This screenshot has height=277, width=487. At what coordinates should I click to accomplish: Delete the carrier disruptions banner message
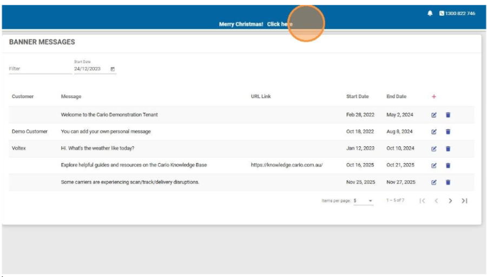coord(447,182)
